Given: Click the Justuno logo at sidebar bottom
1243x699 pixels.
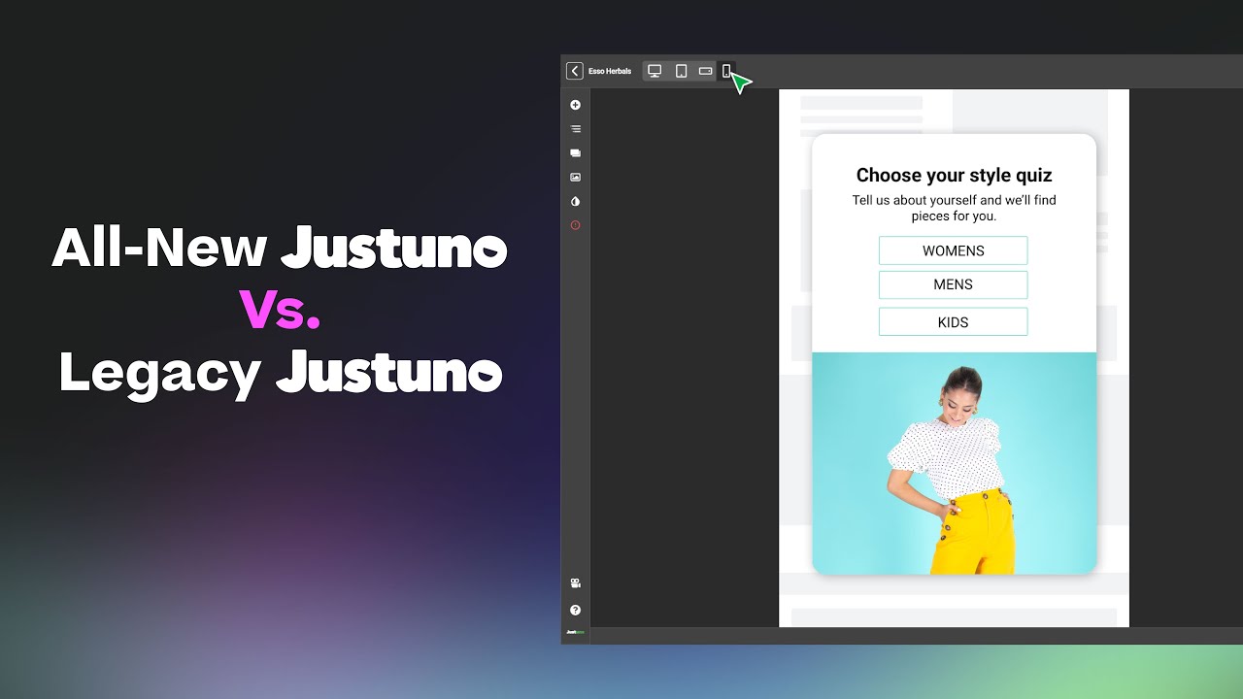Looking at the screenshot, I should tap(576, 632).
